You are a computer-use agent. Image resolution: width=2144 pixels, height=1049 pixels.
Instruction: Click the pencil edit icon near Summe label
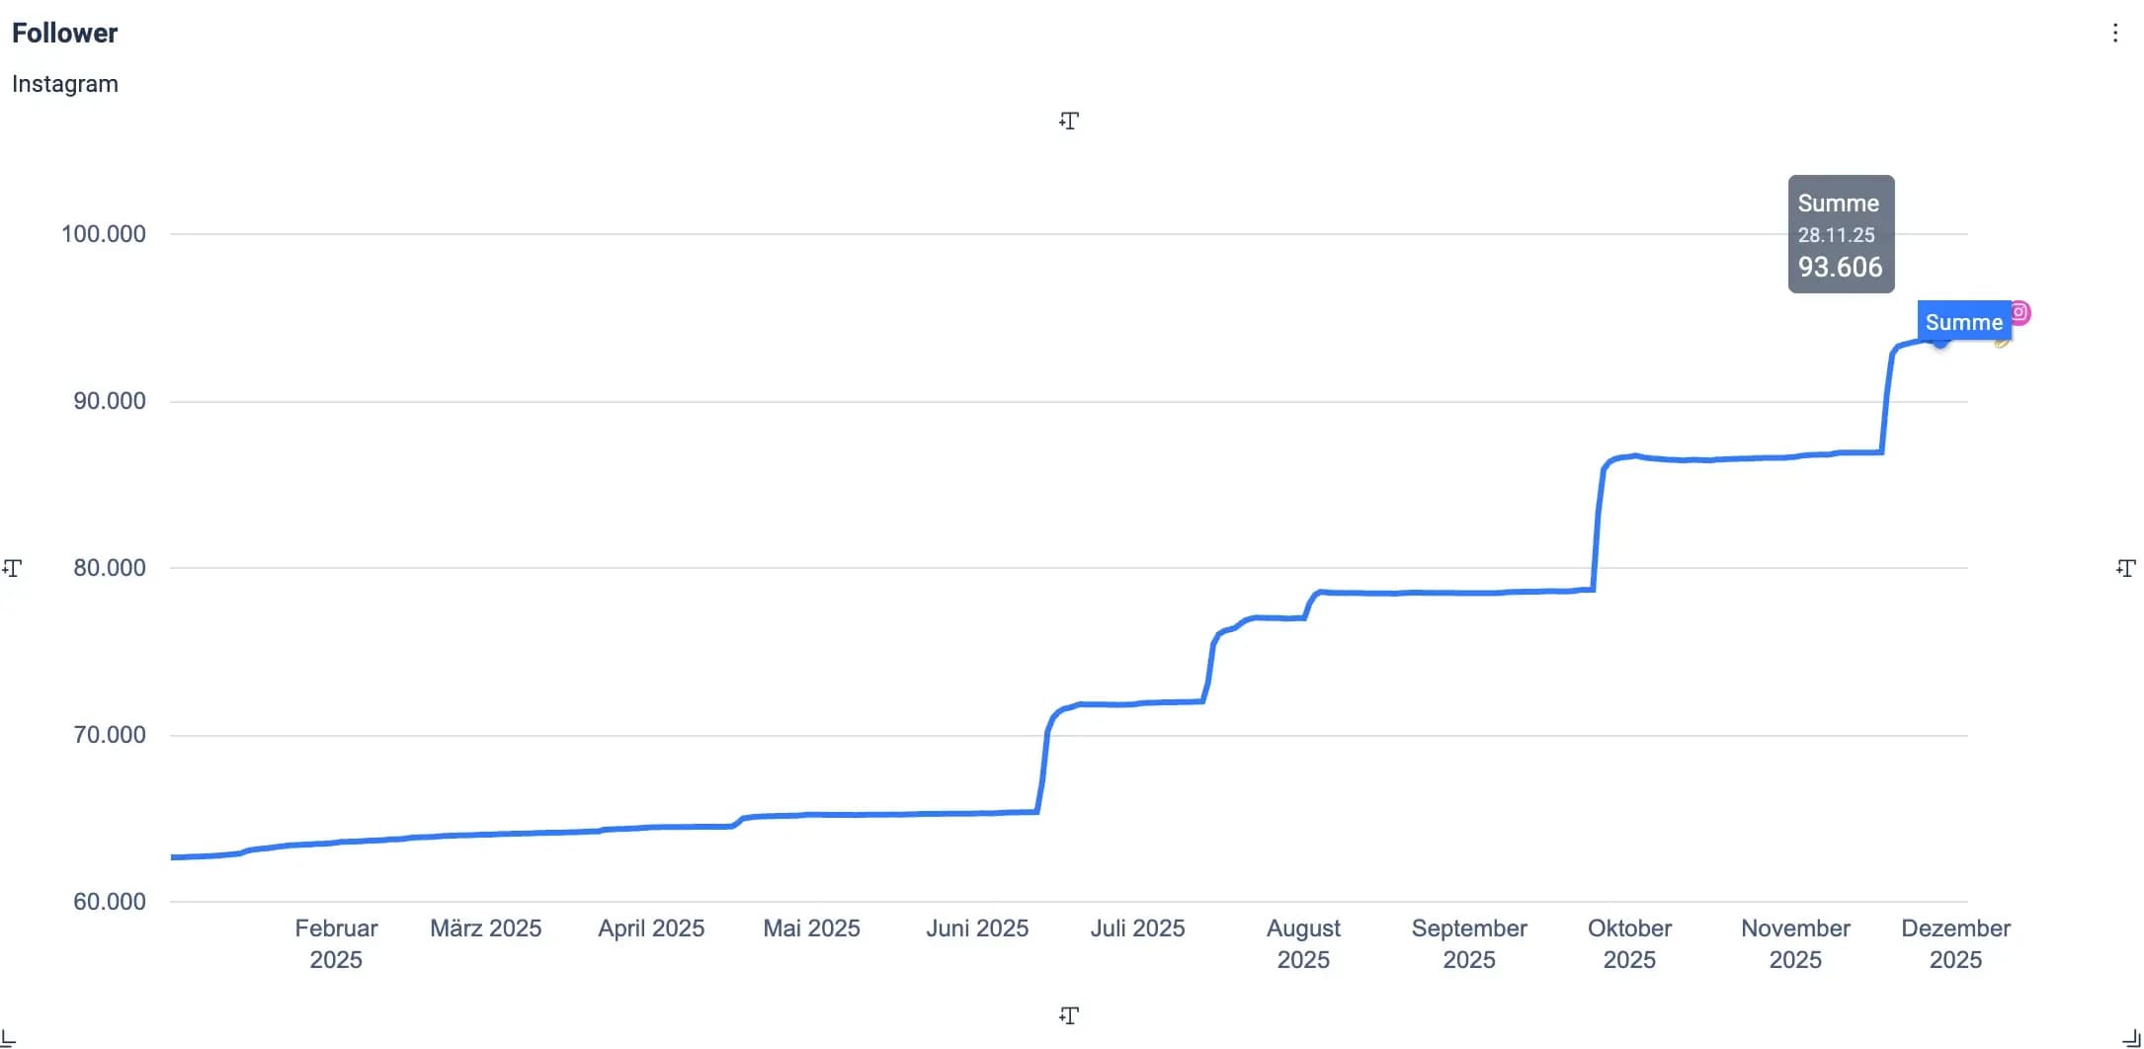[x=2003, y=342]
